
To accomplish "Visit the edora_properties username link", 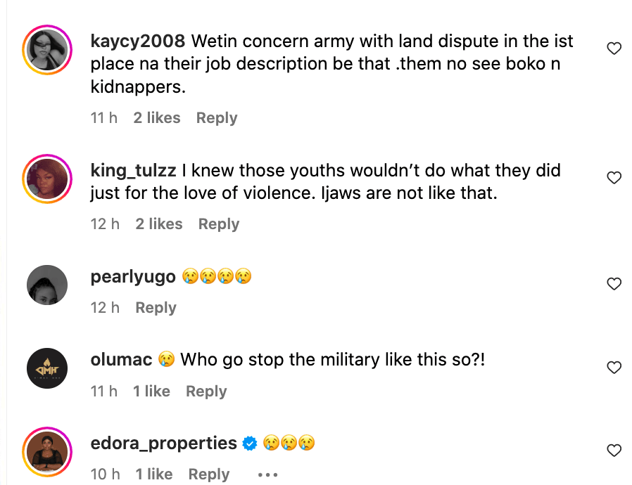I will coord(164,444).
